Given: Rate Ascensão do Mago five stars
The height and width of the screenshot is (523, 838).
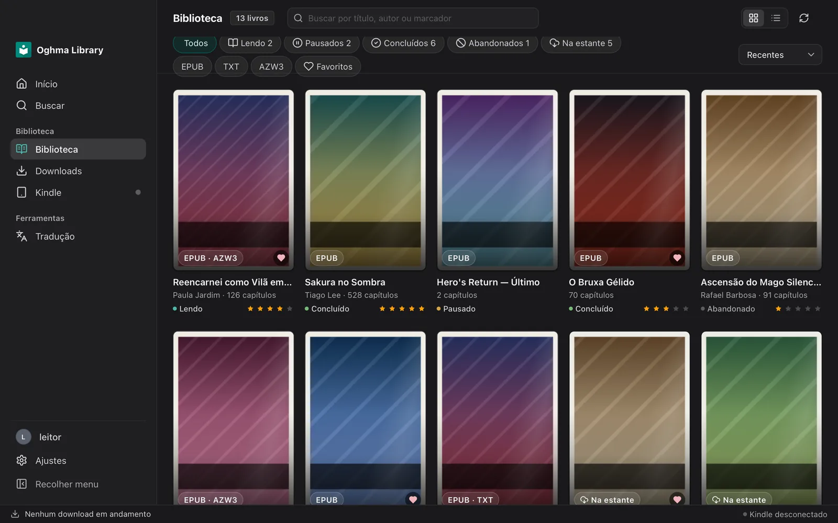Looking at the screenshot, I should coord(818,309).
